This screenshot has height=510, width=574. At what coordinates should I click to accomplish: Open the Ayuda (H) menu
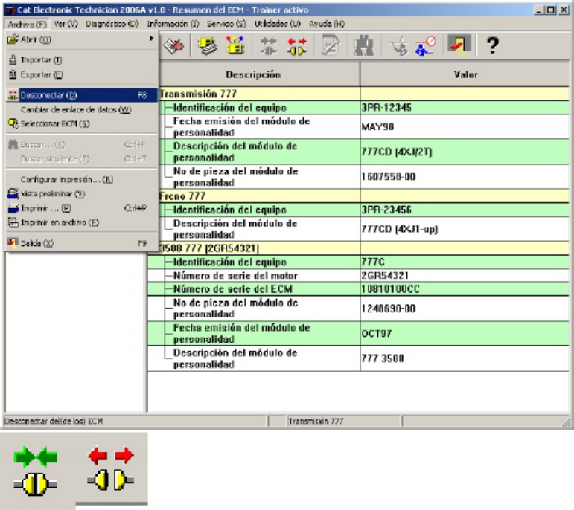pyautogui.click(x=327, y=24)
